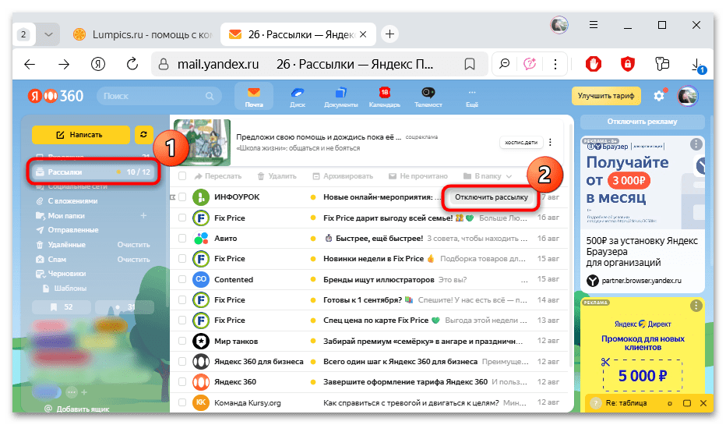This screenshot has width=726, height=425.
Task: Click Добавить ящик link
Action: click(x=83, y=409)
